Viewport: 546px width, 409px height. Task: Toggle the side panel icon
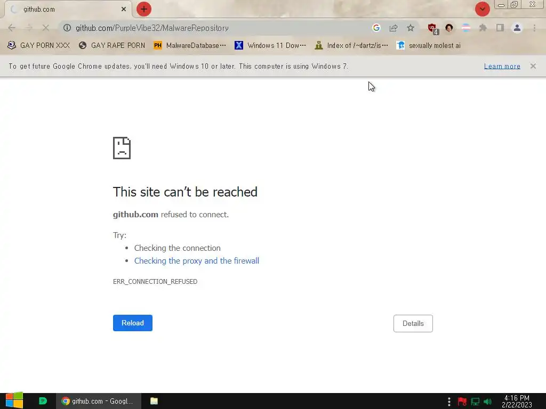point(500,28)
